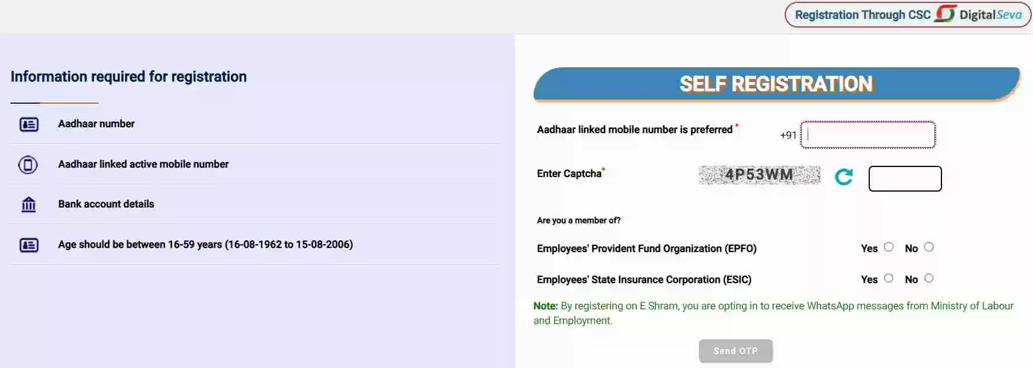Select Yes for ESIC membership

889,278
